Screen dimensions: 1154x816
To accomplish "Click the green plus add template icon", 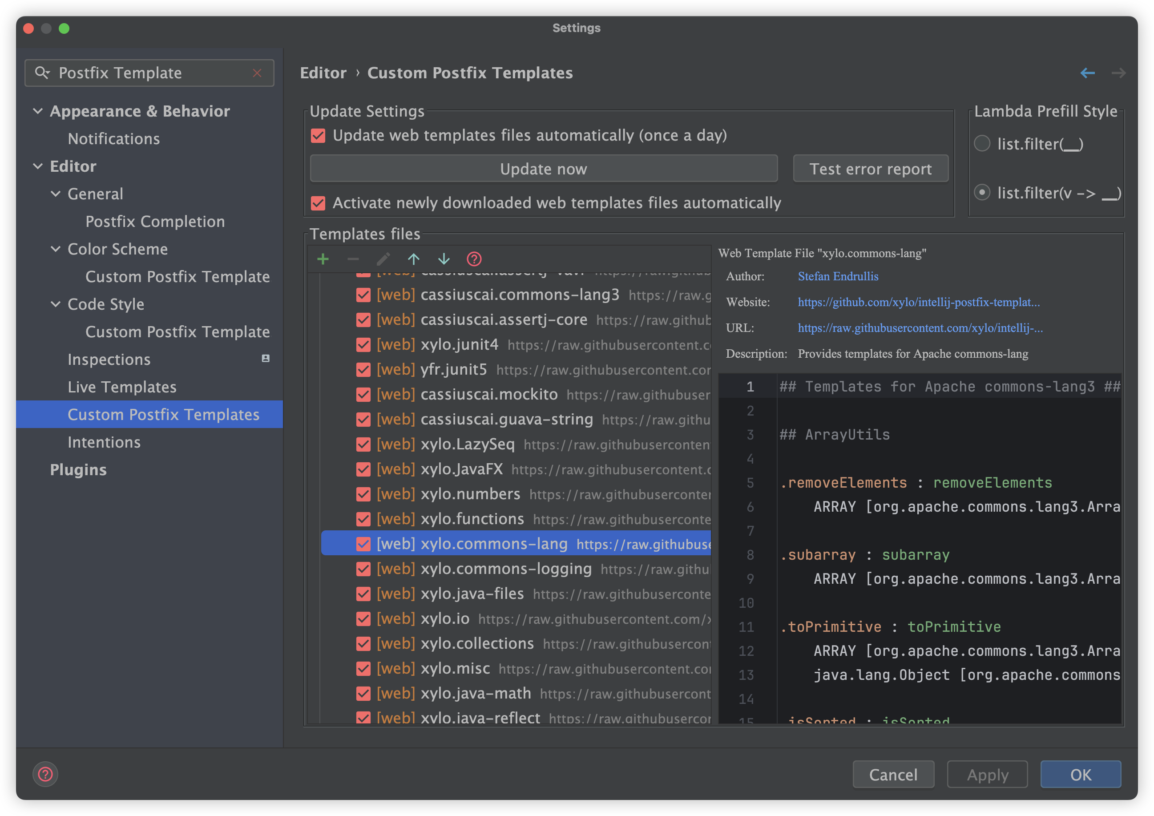I will (323, 259).
